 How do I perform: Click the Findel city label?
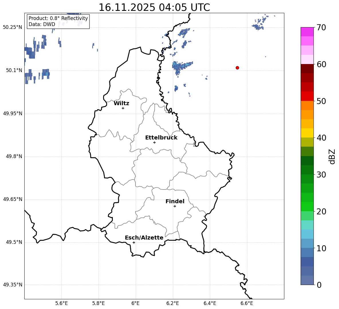(175, 201)
